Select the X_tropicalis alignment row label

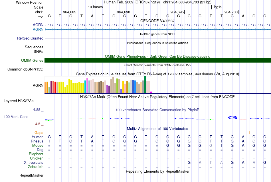(x=34, y=163)
